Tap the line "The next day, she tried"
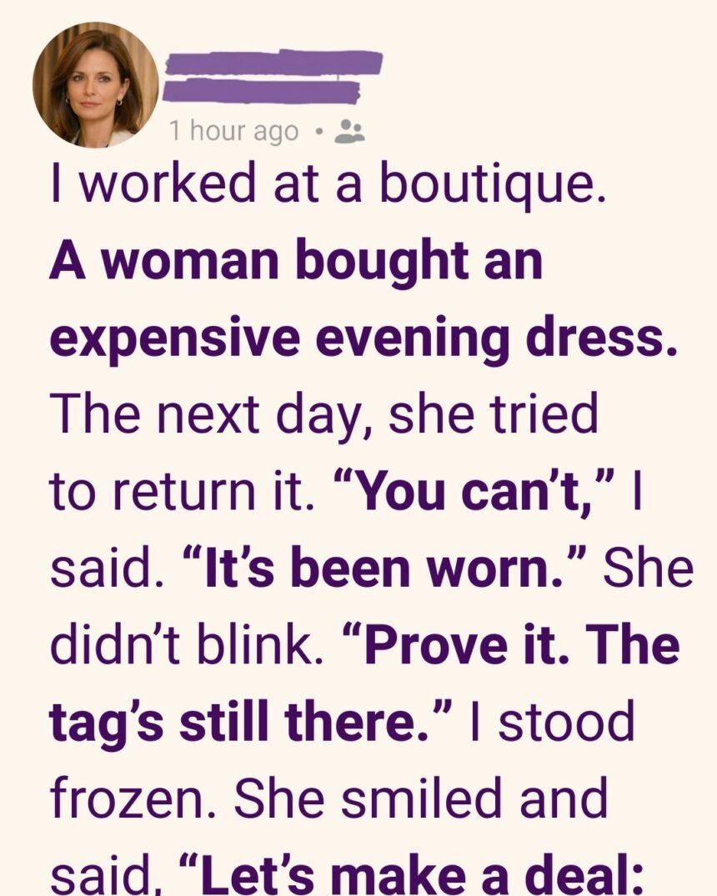The width and height of the screenshot is (717, 896). [324, 415]
